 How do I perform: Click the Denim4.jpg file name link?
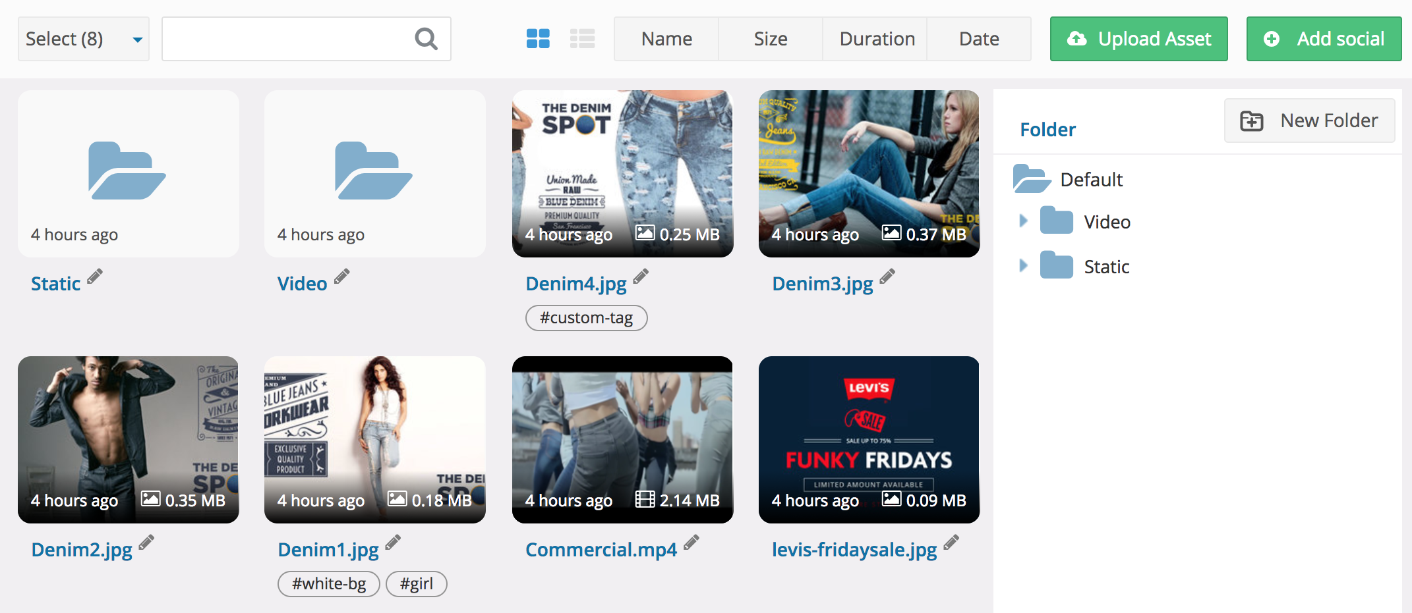[576, 284]
